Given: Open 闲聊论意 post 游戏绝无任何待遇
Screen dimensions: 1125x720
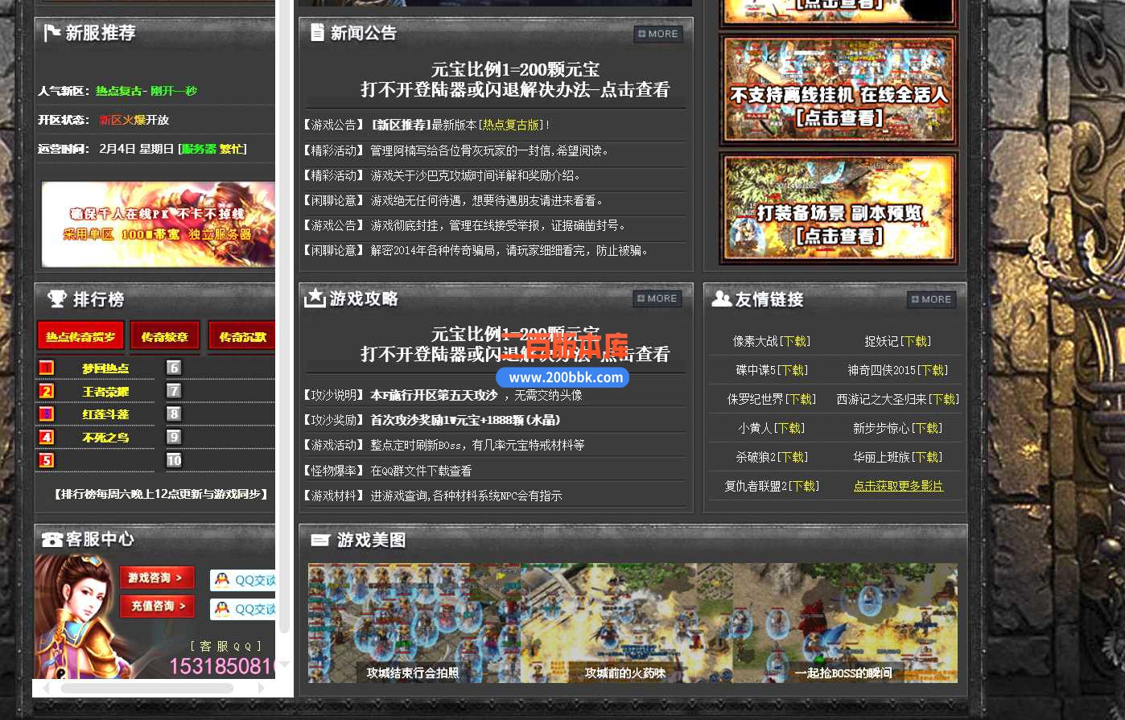Looking at the screenshot, I should pos(487,200).
